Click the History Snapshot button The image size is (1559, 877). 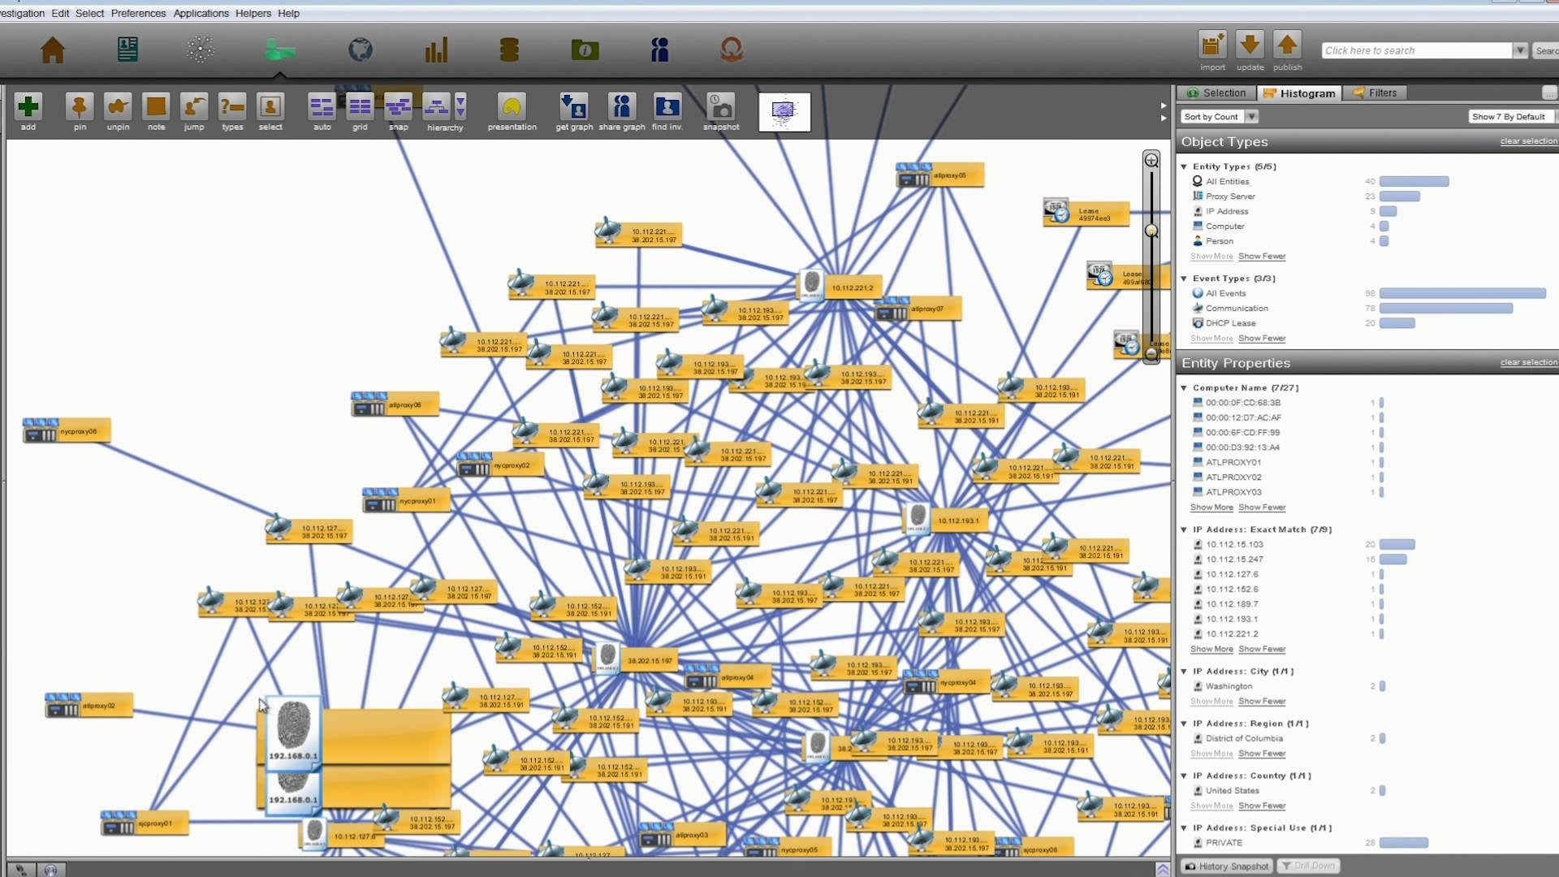pos(1227,866)
